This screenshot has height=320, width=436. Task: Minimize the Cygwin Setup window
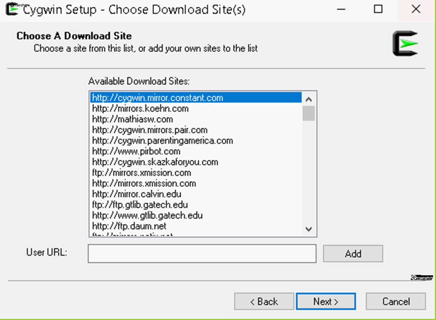(341, 9)
